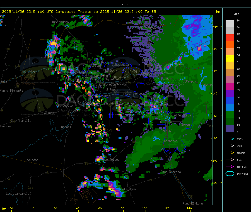Click the 'Paso_Barroso' map label
Image resolution: width=251 pixels, height=212 pixels.
[x=171, y=172]
